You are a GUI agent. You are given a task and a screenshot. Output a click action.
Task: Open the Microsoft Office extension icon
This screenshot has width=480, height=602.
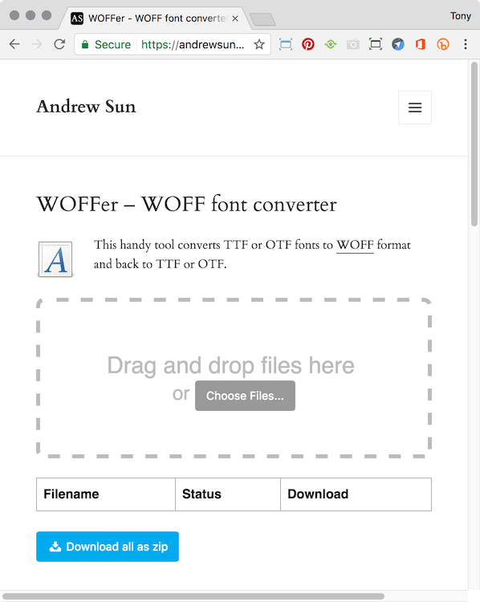coord(421,44)
